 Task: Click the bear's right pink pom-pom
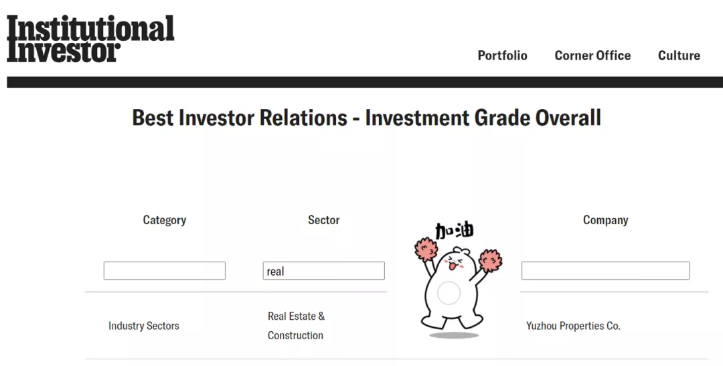491,260
